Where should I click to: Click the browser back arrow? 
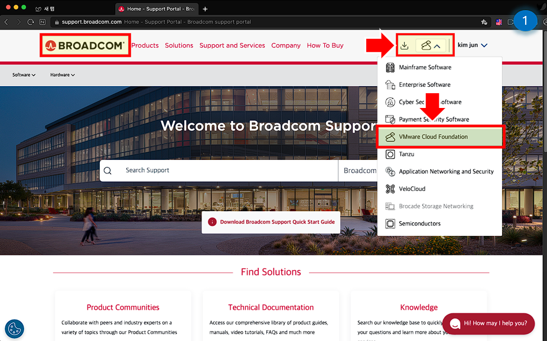point(6,22)
